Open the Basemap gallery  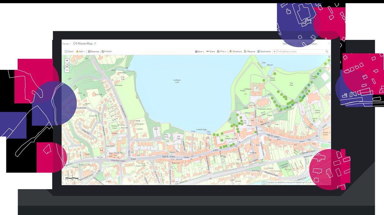(93, 51)
